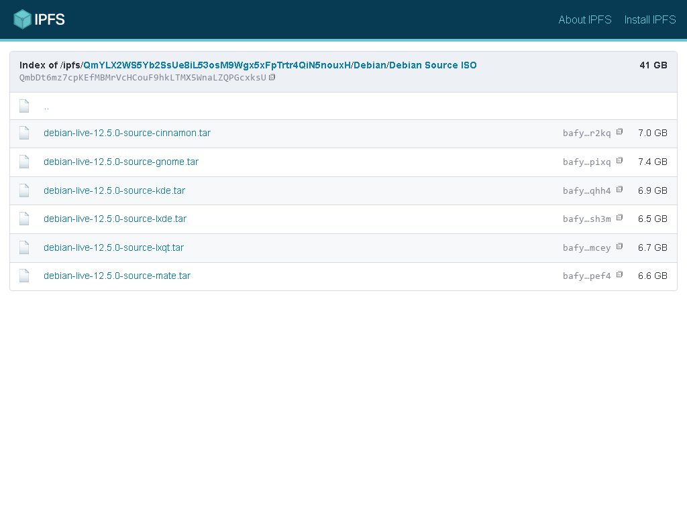Click file icon beside source-kde.tar
This screenshot has height=515, width=687.
tap(24, 190)
